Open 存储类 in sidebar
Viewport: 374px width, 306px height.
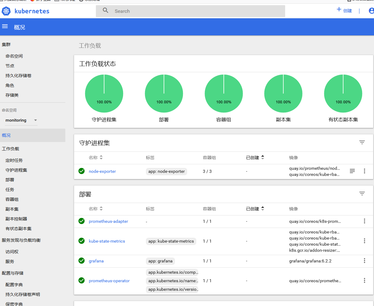point(12,95)
